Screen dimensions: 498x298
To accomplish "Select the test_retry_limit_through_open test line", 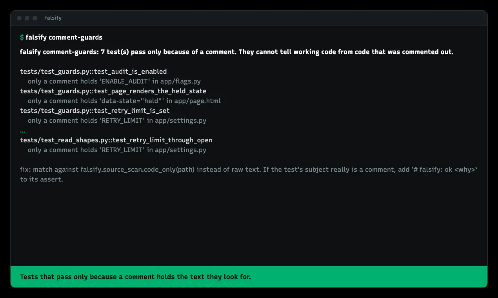I will point(116,140).
